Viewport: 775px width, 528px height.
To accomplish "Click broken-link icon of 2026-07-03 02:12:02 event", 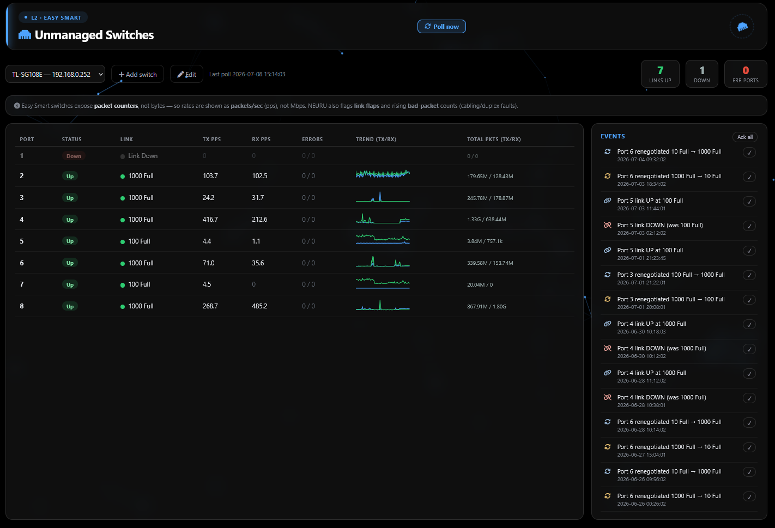I will click(x=607, y=225).
